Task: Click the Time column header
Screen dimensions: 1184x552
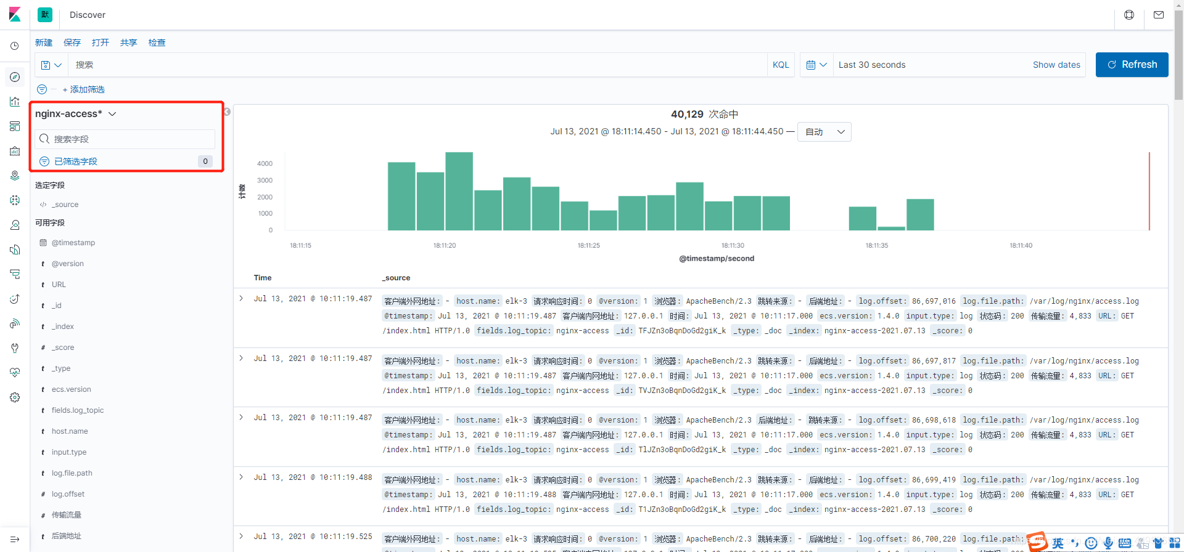Action: tap(263, 278)
